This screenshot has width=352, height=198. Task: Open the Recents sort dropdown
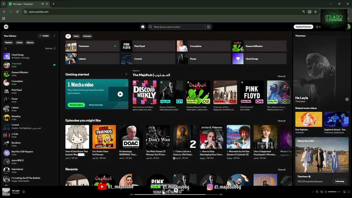click(50, 48)
